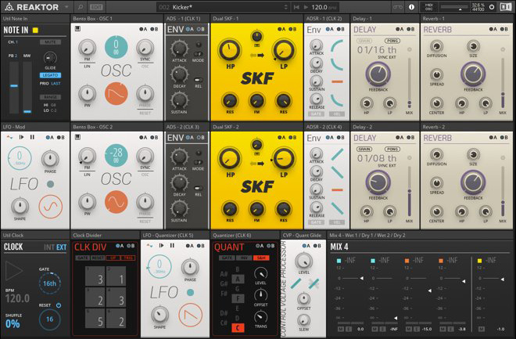Toggle the LEGATO button in Note In
The image size is (516, 339).
pos(50,75)
